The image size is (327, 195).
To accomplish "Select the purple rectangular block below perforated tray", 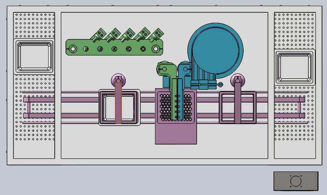I will click(x=176, y=133).
